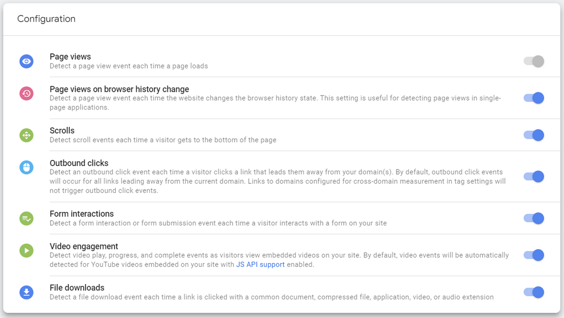Turn off the Scrolls toggle
564x318 pixels.
[534, 135]
